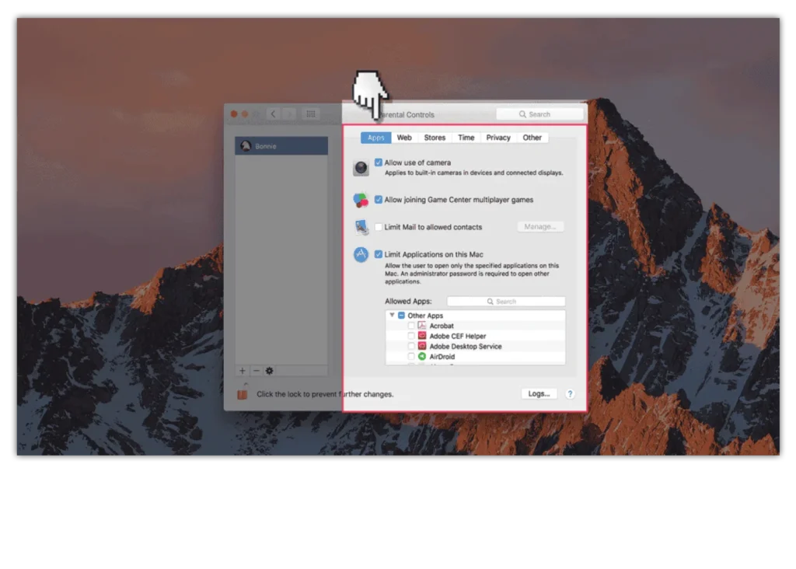Screen dimensions: 796x569
Task: Click the remove user minus button
Action: [x=256, y=371]
